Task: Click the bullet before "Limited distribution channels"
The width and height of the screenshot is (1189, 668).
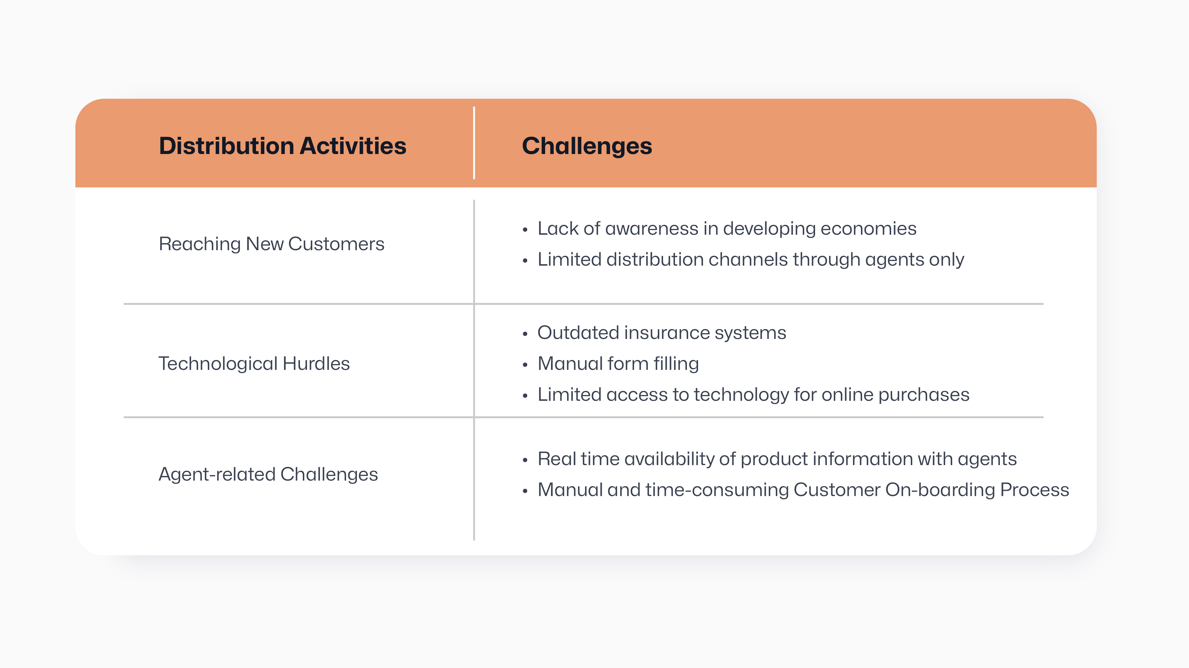Action: (525, 260)
